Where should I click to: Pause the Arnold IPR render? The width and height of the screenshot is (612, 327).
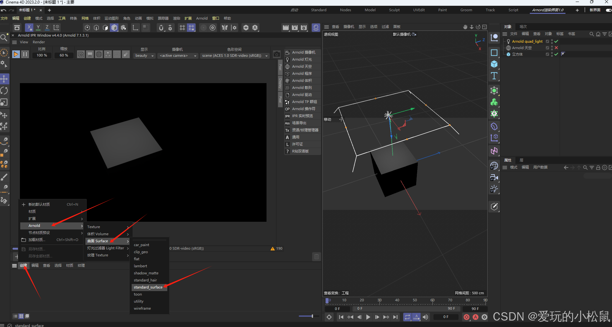[25, 54]
